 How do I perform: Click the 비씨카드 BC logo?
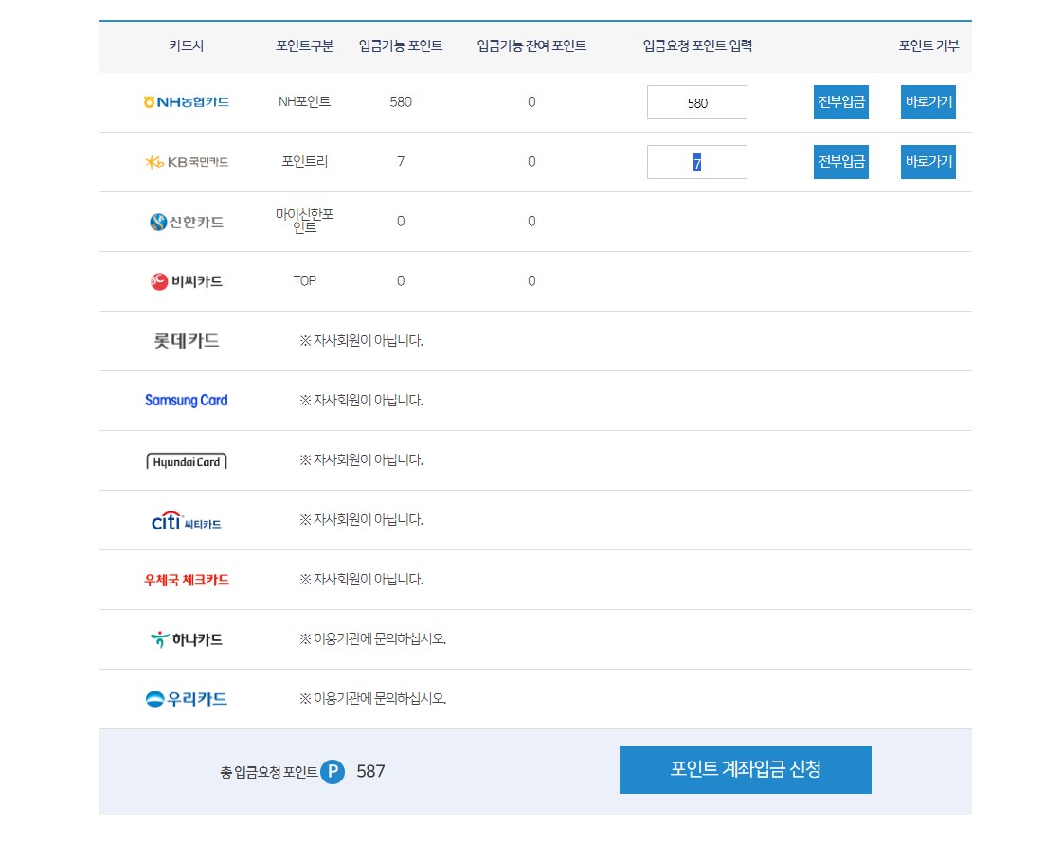click(x=186, y=280)
